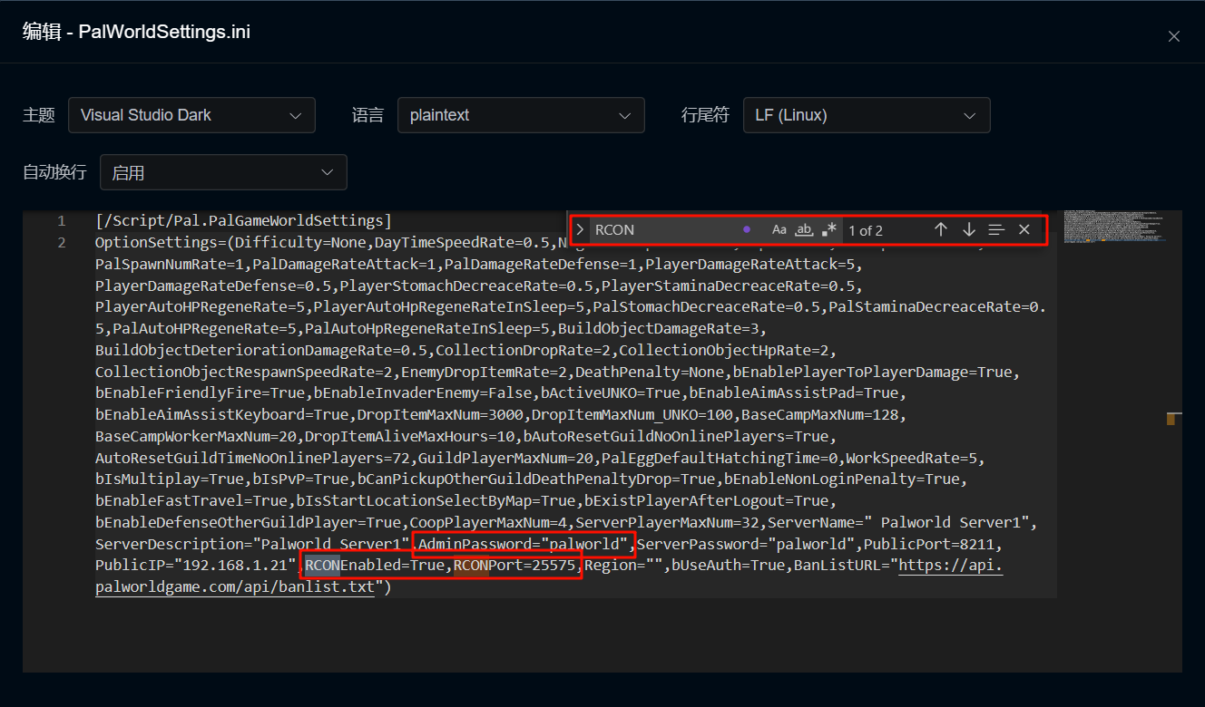This screenshot has width=1205, height=707.
Task: Toggle Match Whole Word option
Action: click(x=804, y=230)
